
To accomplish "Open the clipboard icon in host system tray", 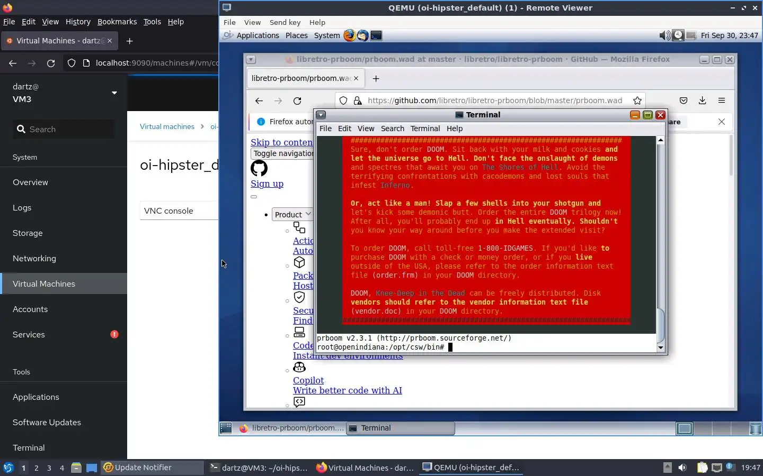I will tap(702, 468).
